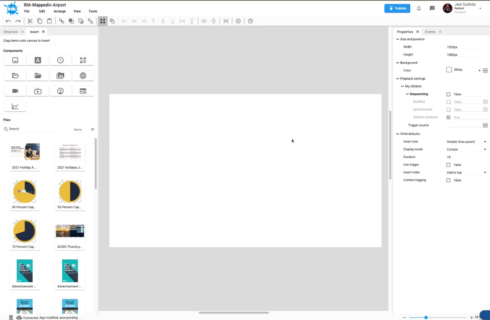Open the notifications bell

click(419, 8)
